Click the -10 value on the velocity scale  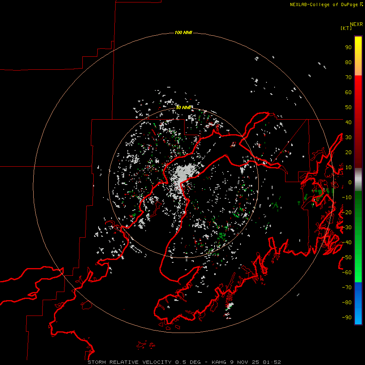coord(347,198)
